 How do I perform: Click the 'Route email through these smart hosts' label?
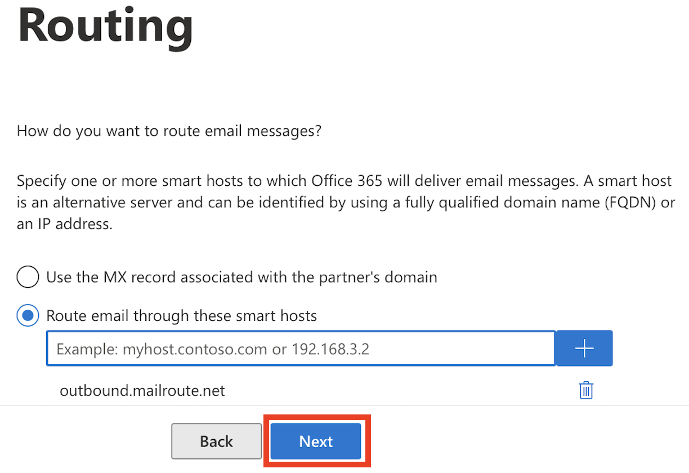coord(181,316)
